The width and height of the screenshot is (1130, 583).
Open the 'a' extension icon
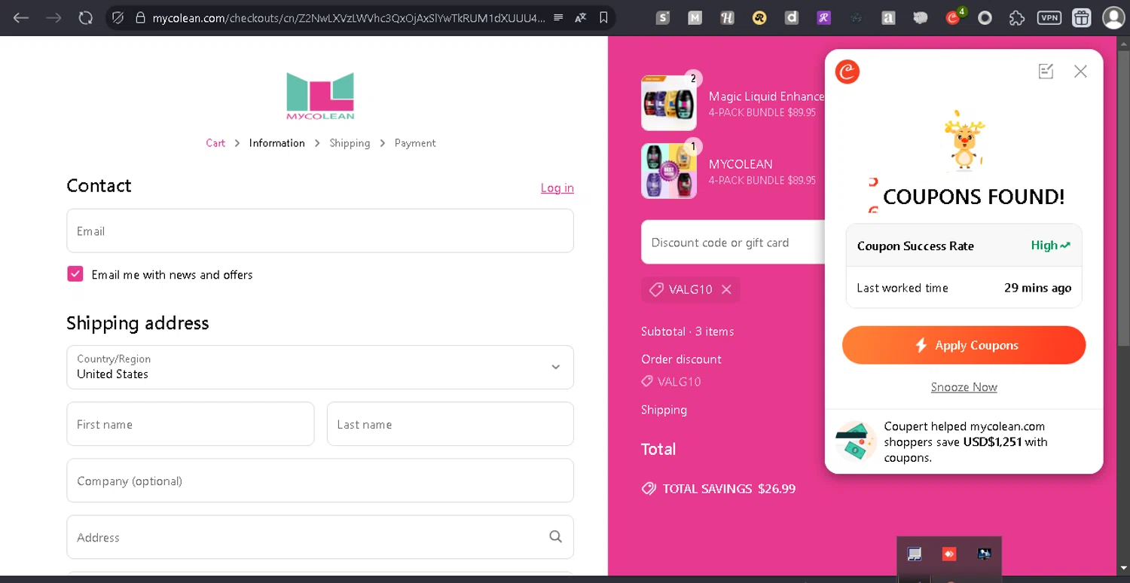[x=889, y=17]
